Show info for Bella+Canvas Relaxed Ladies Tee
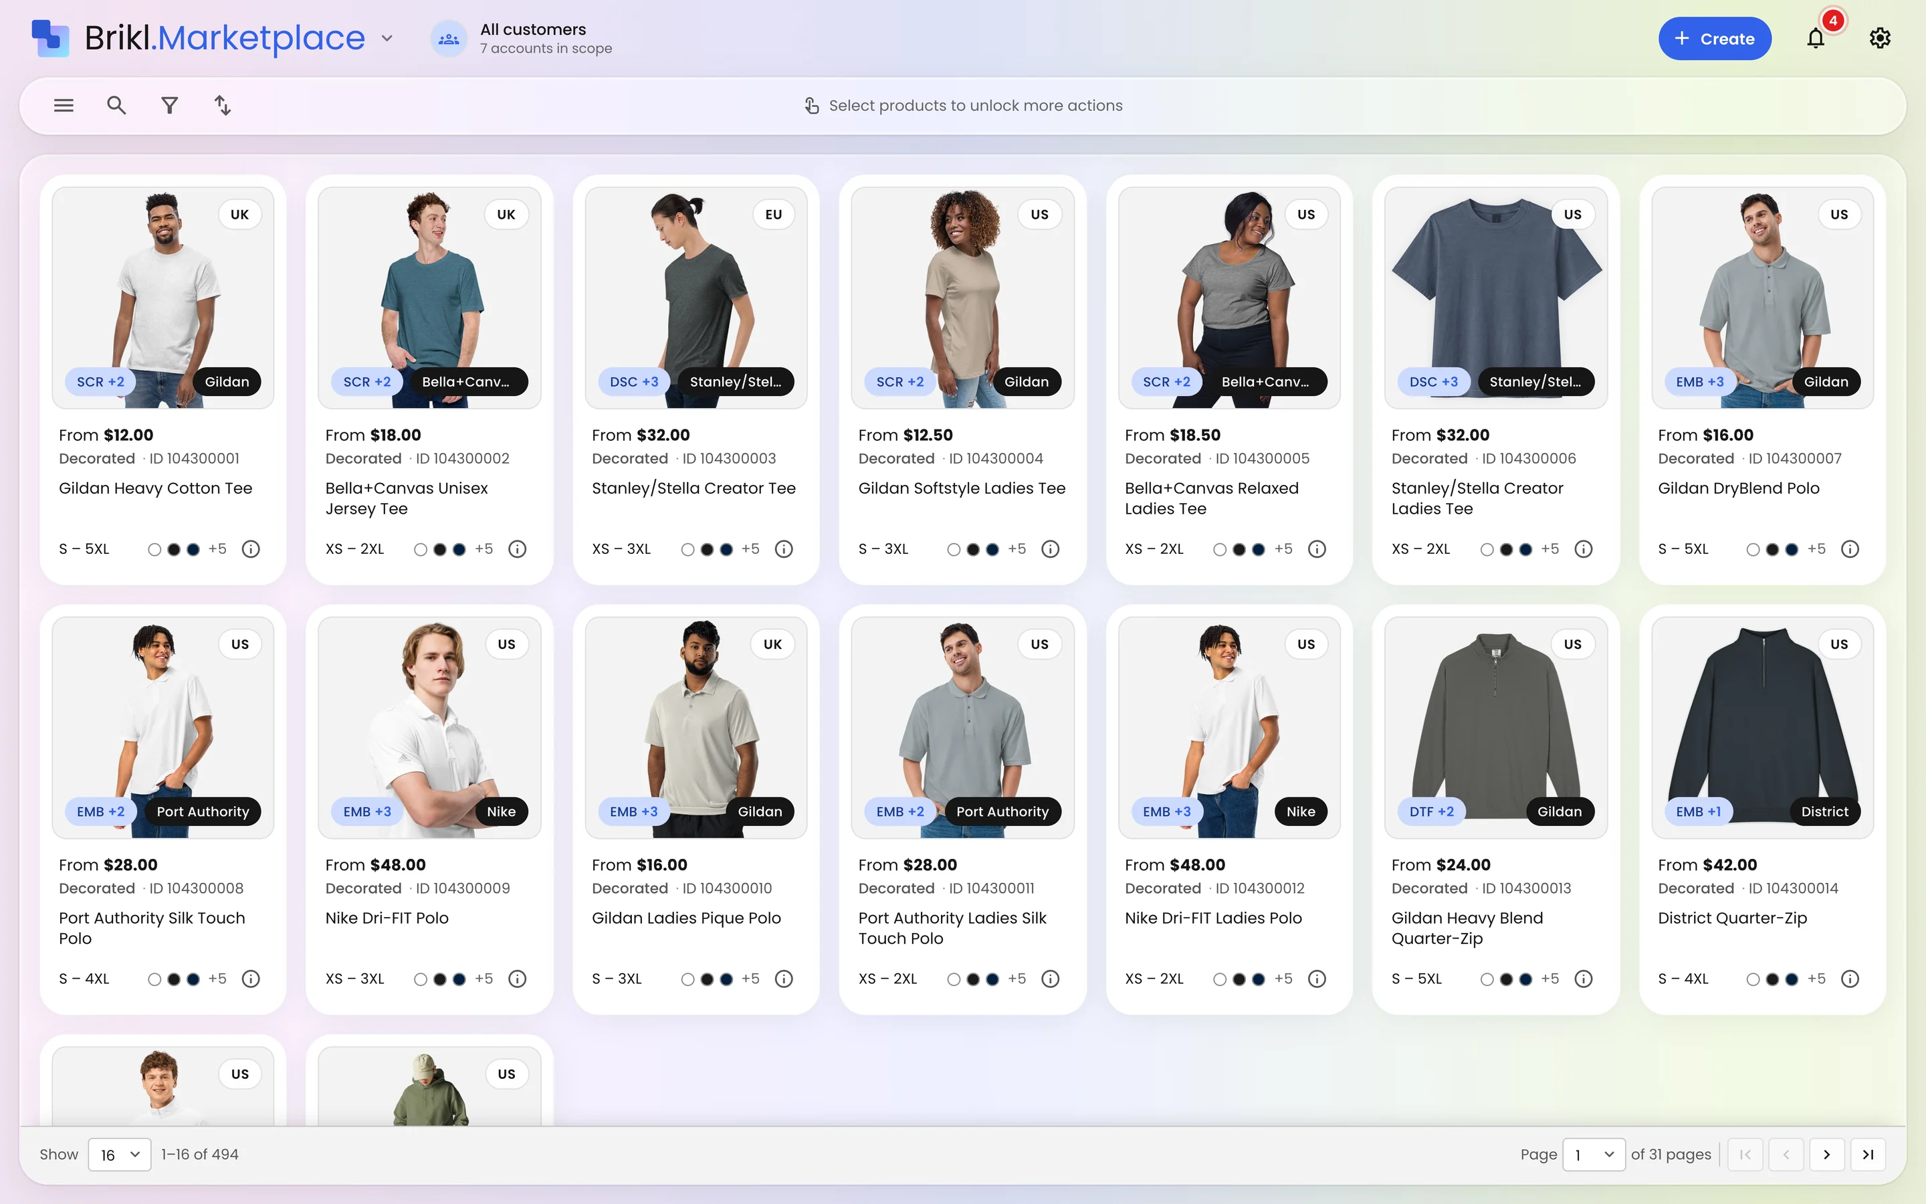1926x1204 pixels. coord(1317,548)
